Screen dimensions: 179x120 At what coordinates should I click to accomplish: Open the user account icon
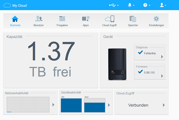point(162,5)
